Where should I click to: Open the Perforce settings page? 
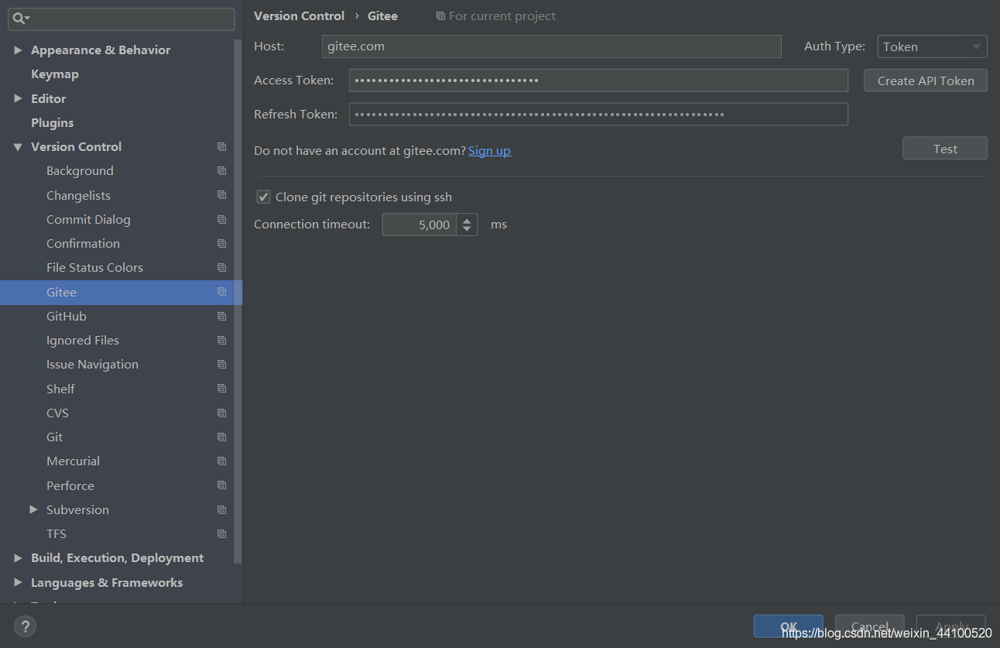point(70,485)
